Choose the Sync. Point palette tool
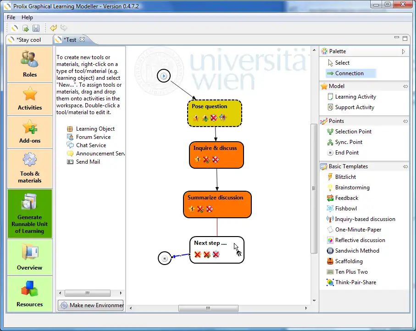Viewport: 416px width, 331px height. click(348, 142)
